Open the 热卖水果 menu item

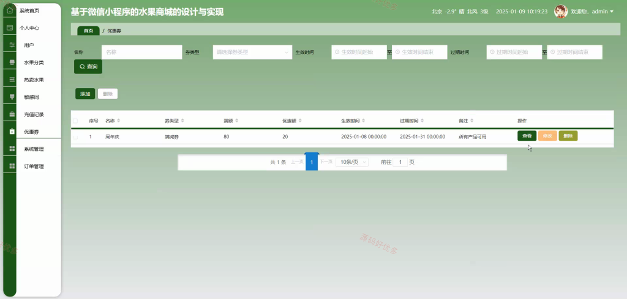[x=34, y=80]
